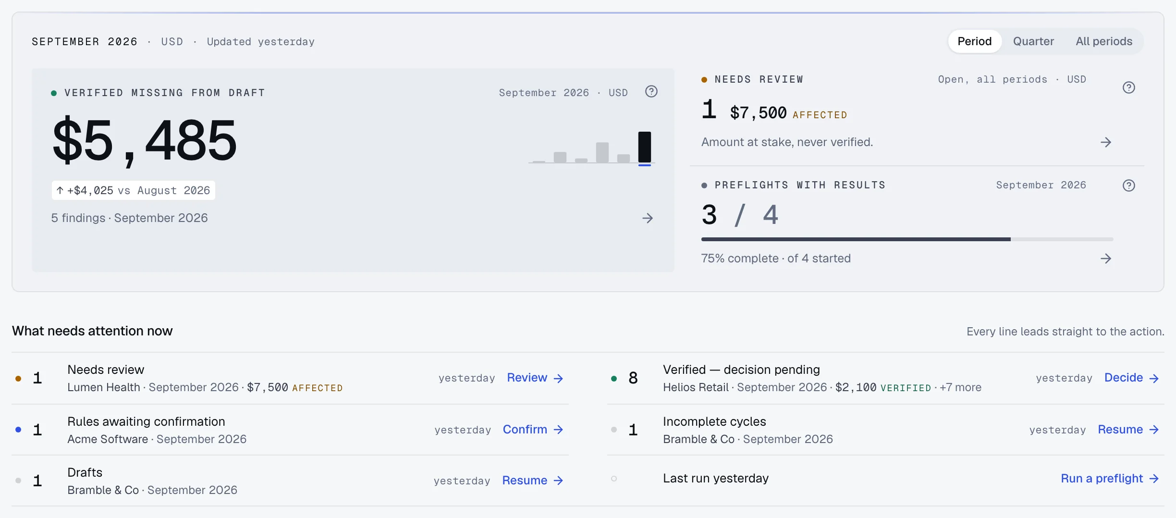Viewport: 1176px width, 518px height.
Task: Follow arrow next to 75% complete
Action: pos(1106,259)
